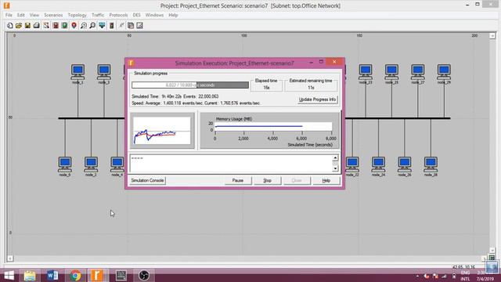Click inside the simulation message log box

[x=231, y=164]
